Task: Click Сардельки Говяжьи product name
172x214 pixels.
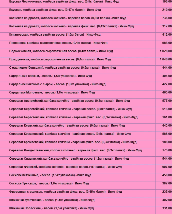Action: click(x=50, y=76)
